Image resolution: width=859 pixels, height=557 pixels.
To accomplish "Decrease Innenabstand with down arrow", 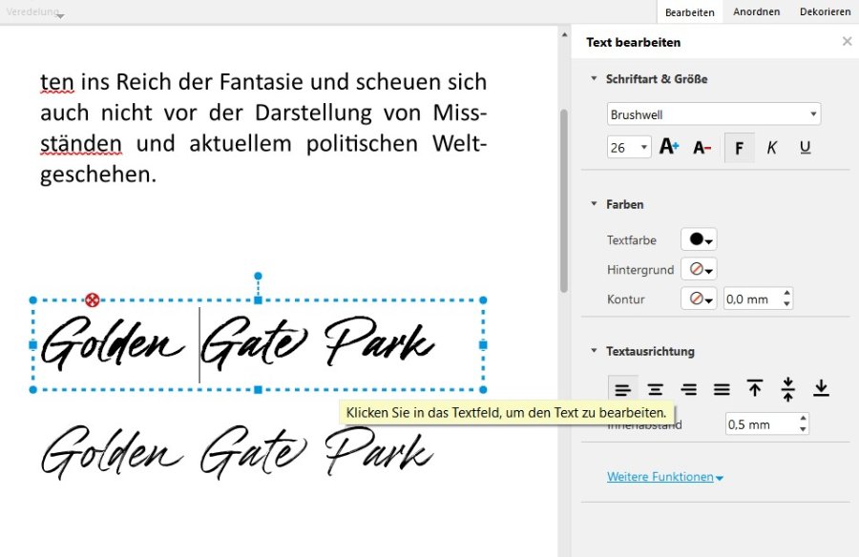I will (803, 429).
